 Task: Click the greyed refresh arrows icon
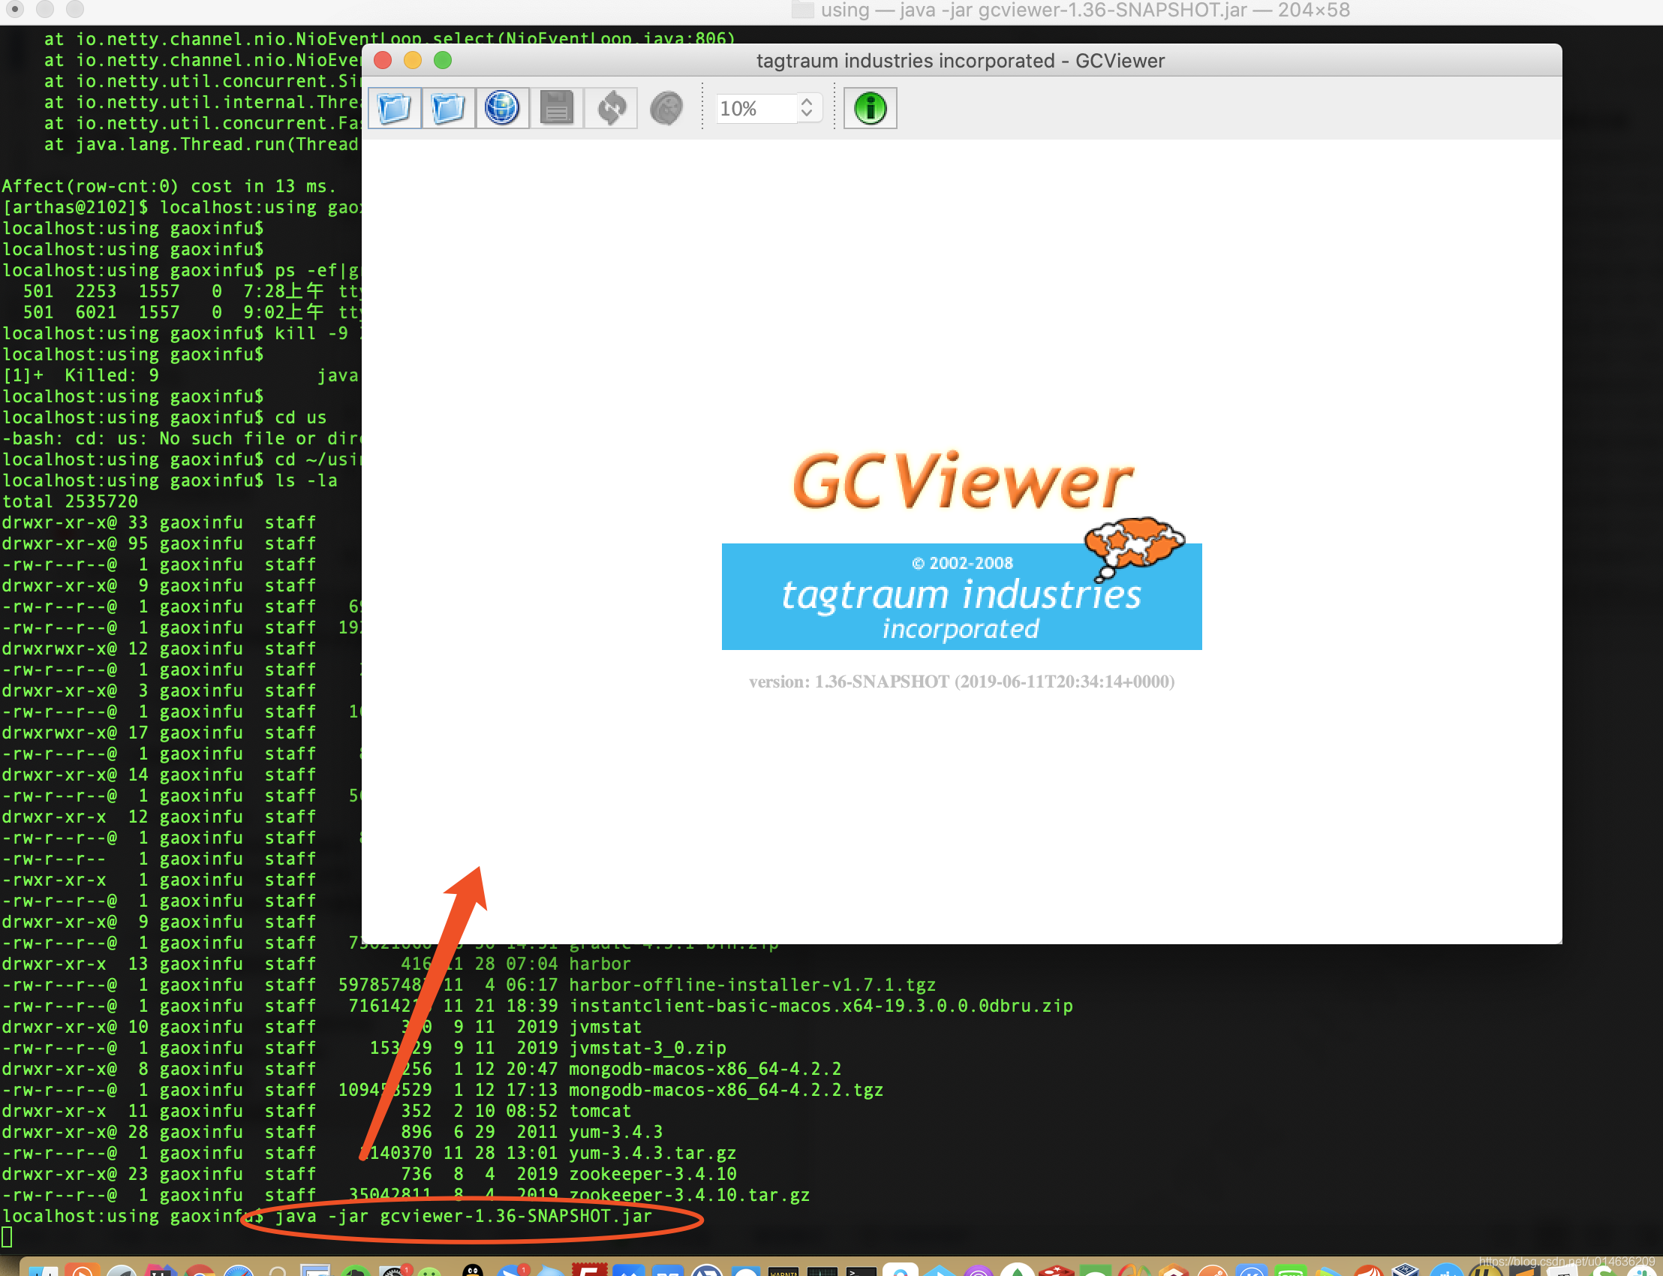(x=612, y=108)
